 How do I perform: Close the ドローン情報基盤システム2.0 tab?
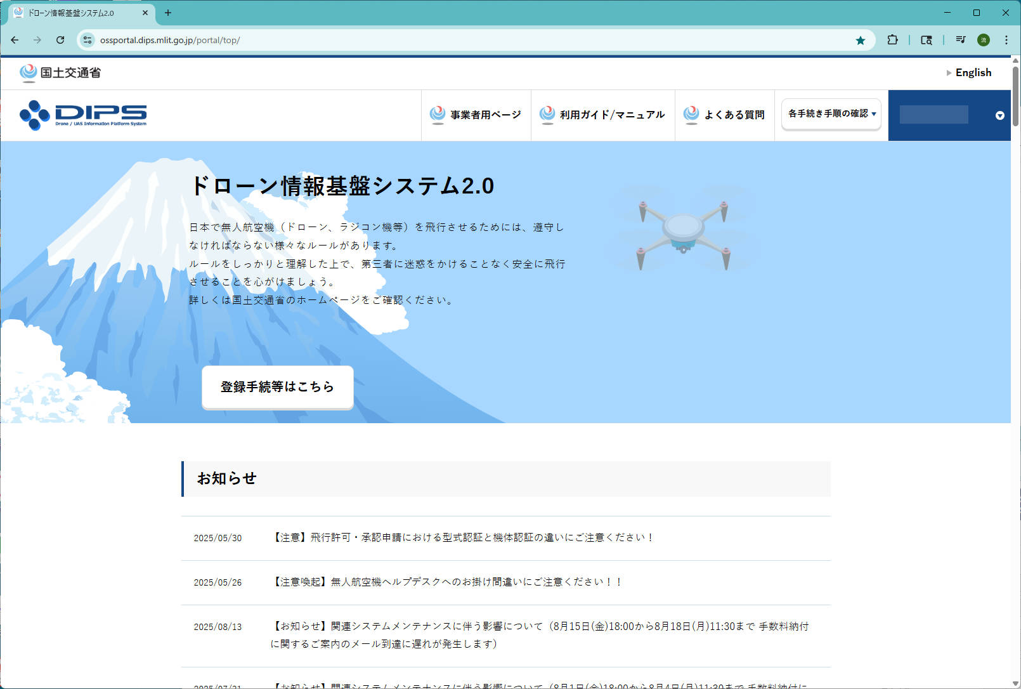(x=145, y=13)
